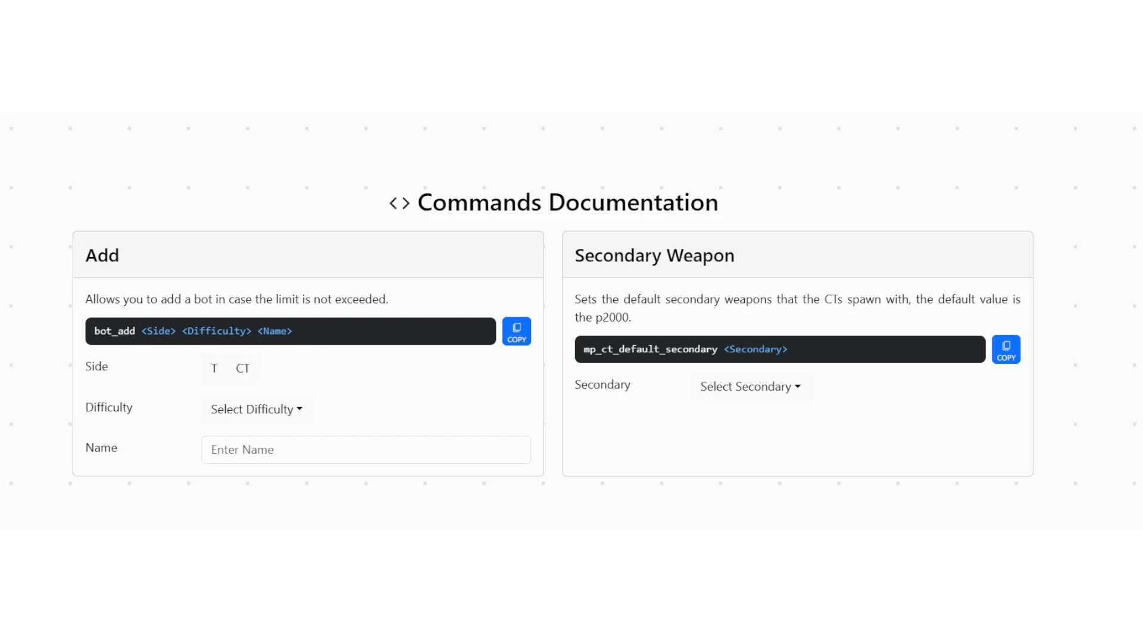Select the T side option
Viewport: 1143px width, 643px height.
pyautogui.click(x=214, y=368)
